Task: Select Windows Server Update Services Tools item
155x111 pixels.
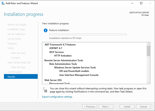Action: tap(75, 67)
